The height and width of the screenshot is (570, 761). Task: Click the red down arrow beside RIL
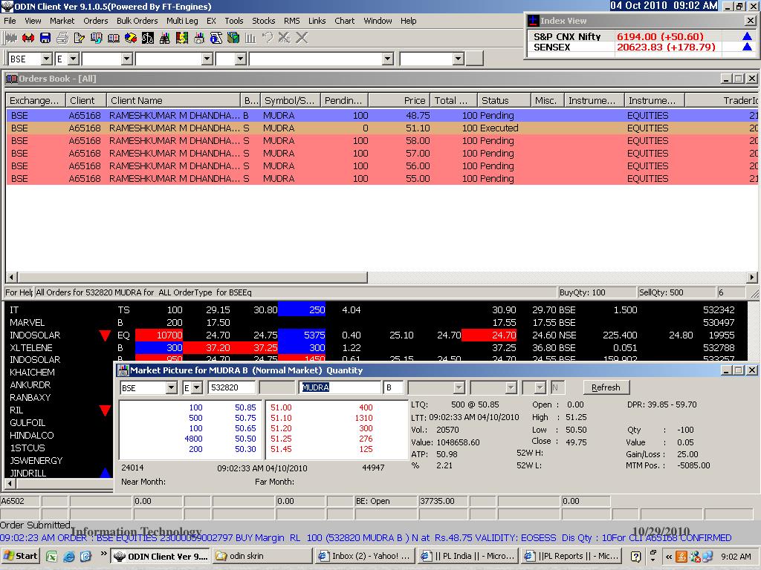point(105,410)
